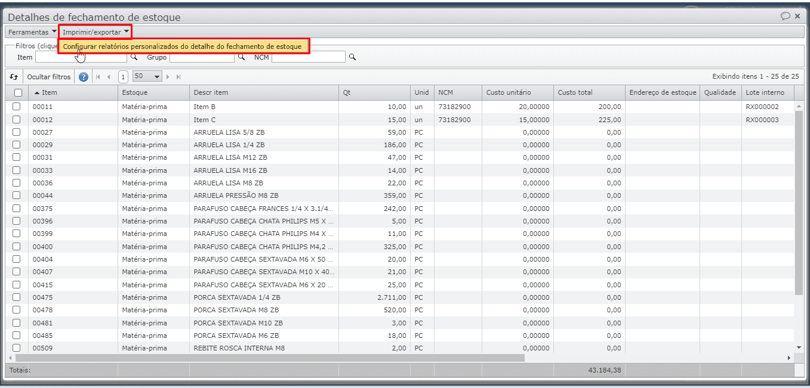Collapse the Imprimir/exportar dropdown menu
The image size is (810, 388).
coord(96,32)
